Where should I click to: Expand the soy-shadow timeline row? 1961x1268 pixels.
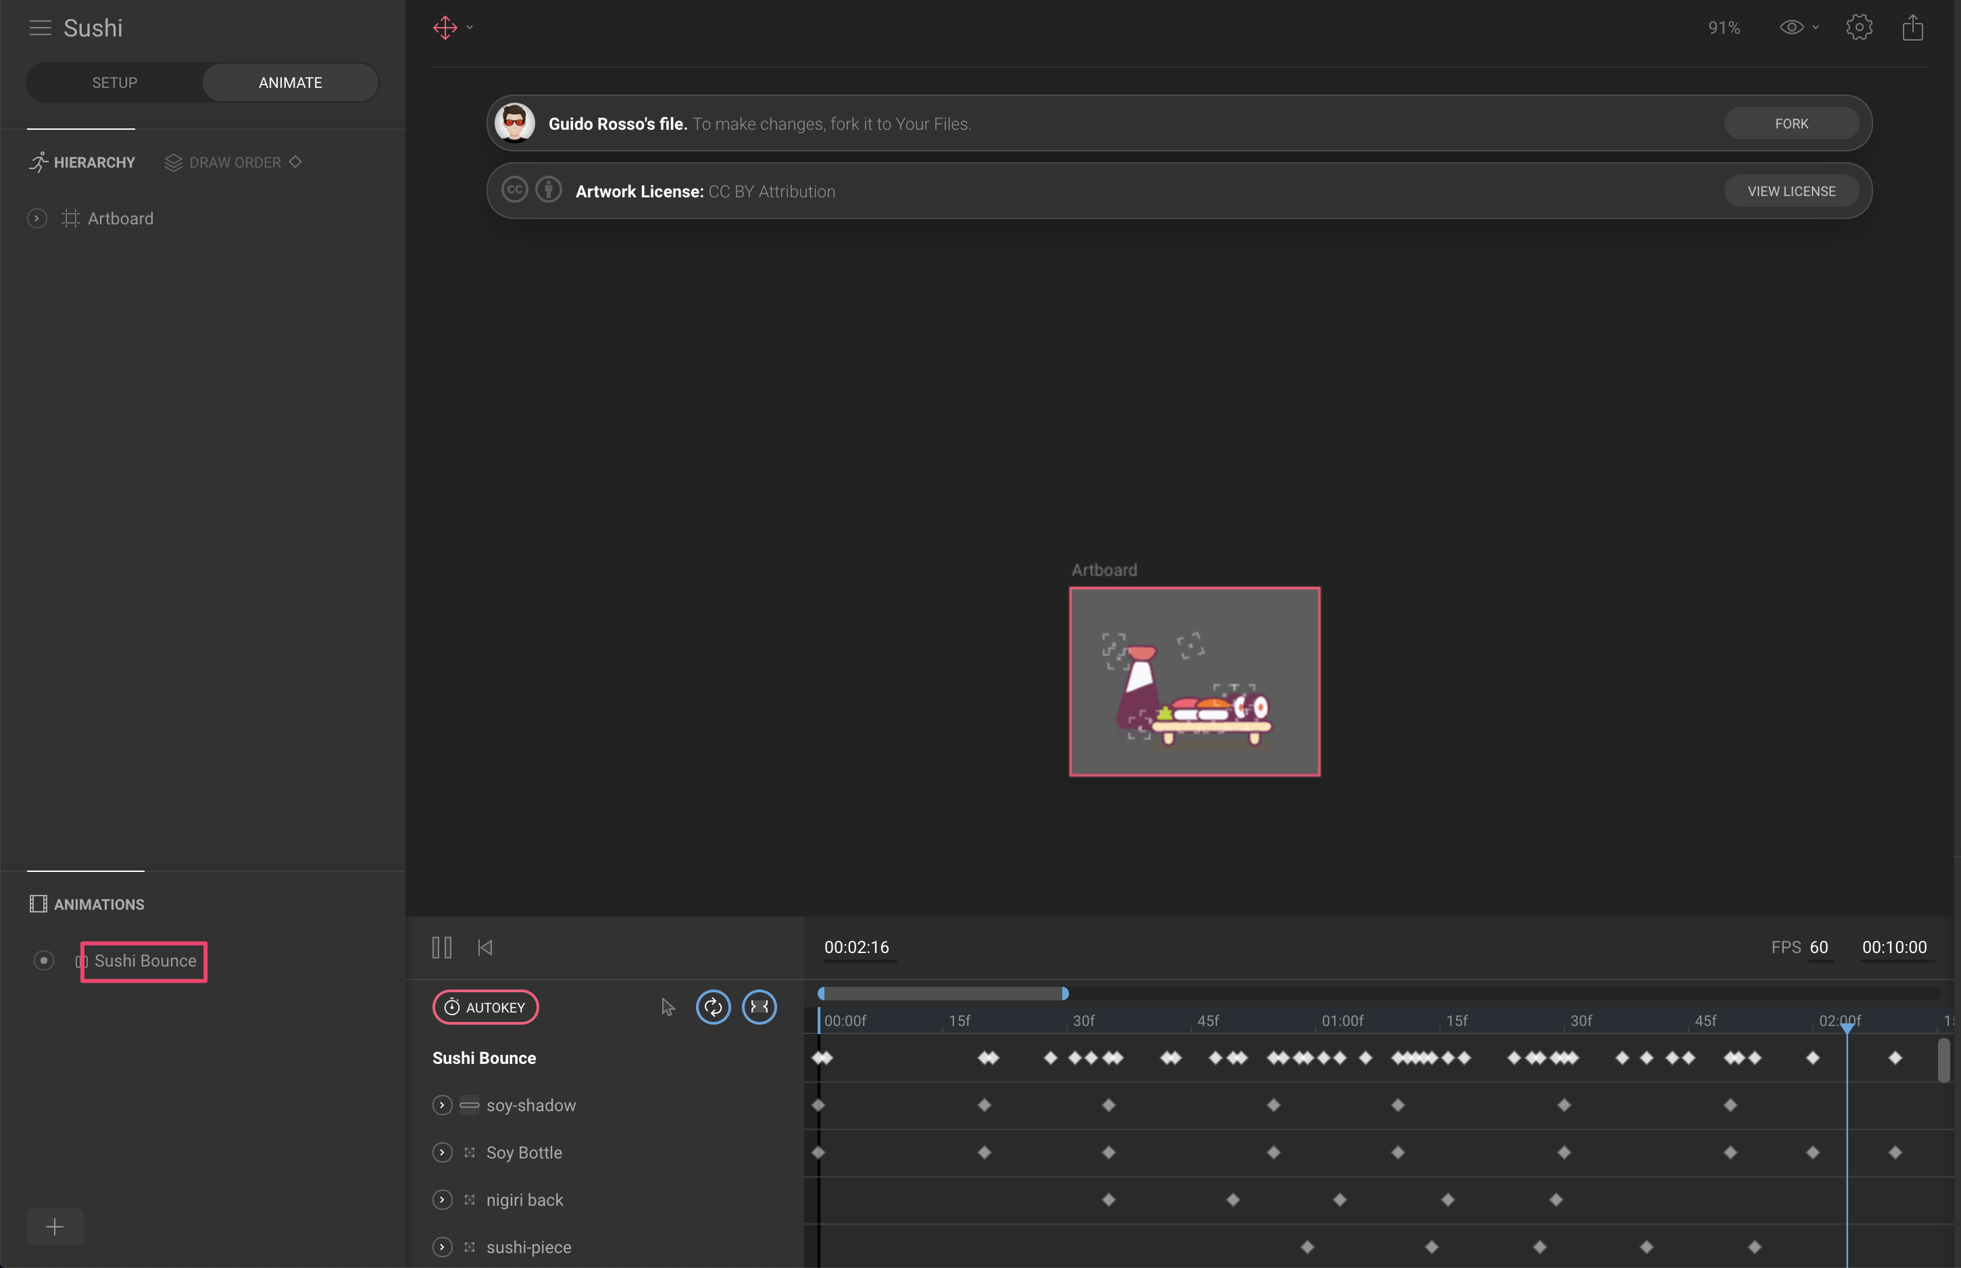[x=442, y=1105]
